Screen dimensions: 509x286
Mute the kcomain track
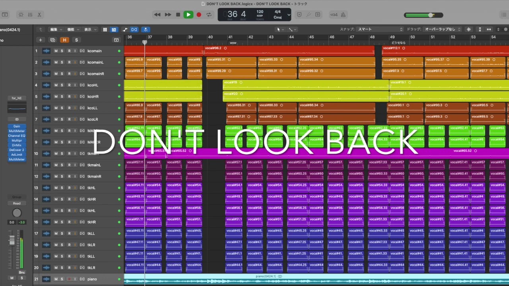pos(56,51)
